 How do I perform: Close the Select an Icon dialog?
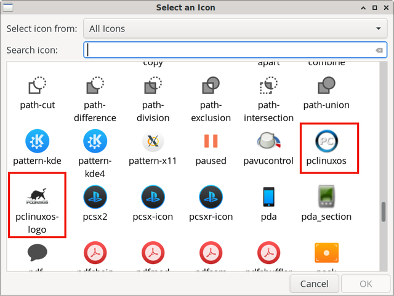(386, 8)
